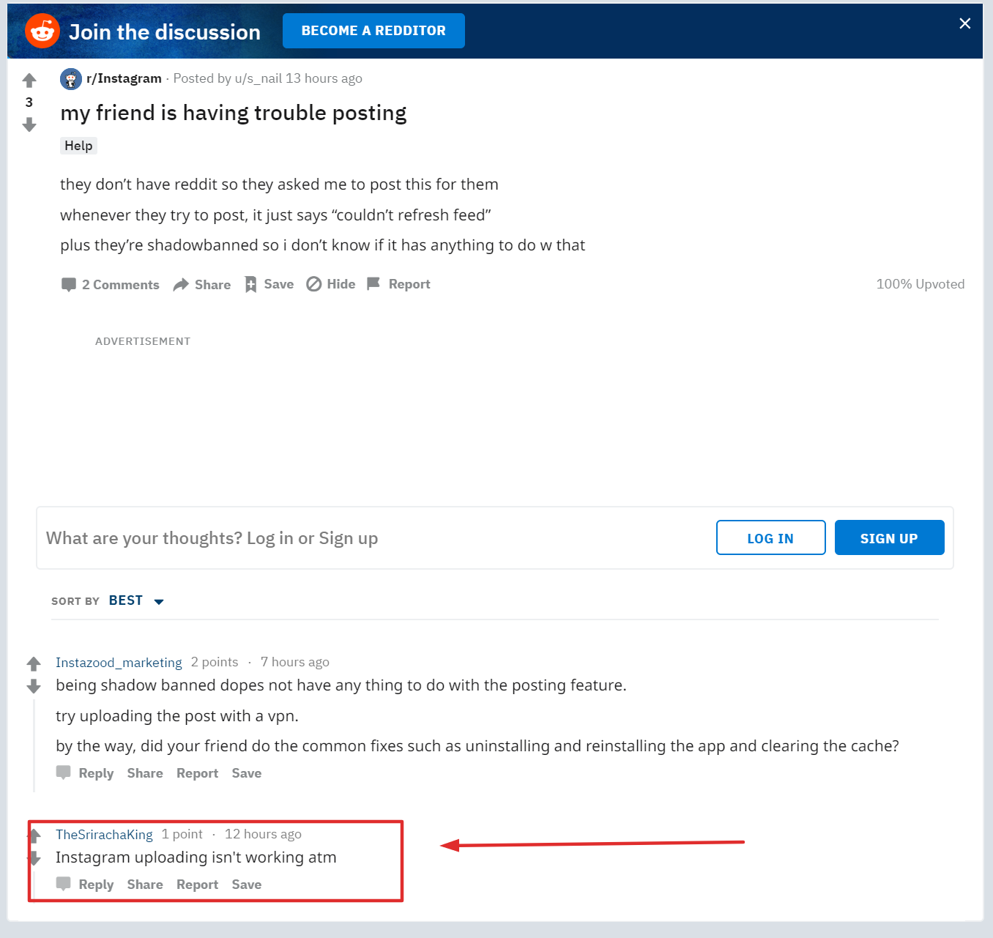993x938 pixels.
Task: Click the Log In button
Action: 770,538
